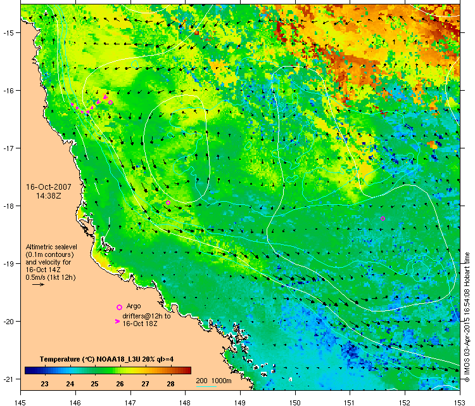
Task: Click the latitude axis label '-19'
Action: [x=8, y=263]
